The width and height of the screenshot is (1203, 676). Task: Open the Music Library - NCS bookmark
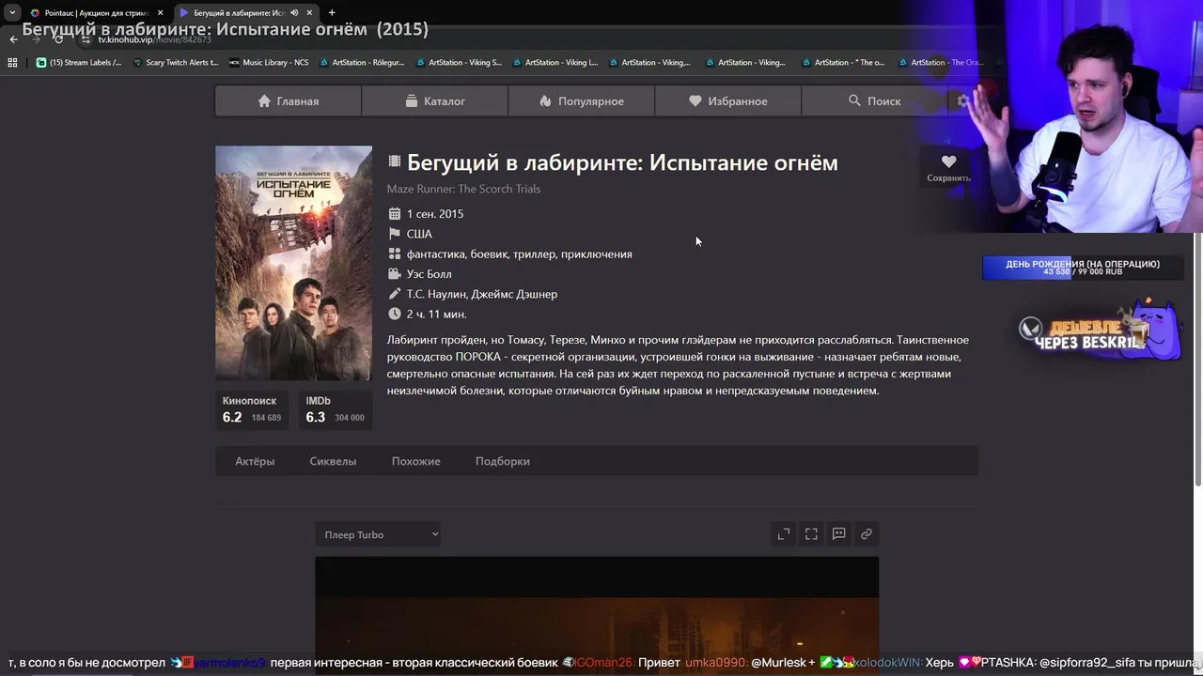coord(269,63)
